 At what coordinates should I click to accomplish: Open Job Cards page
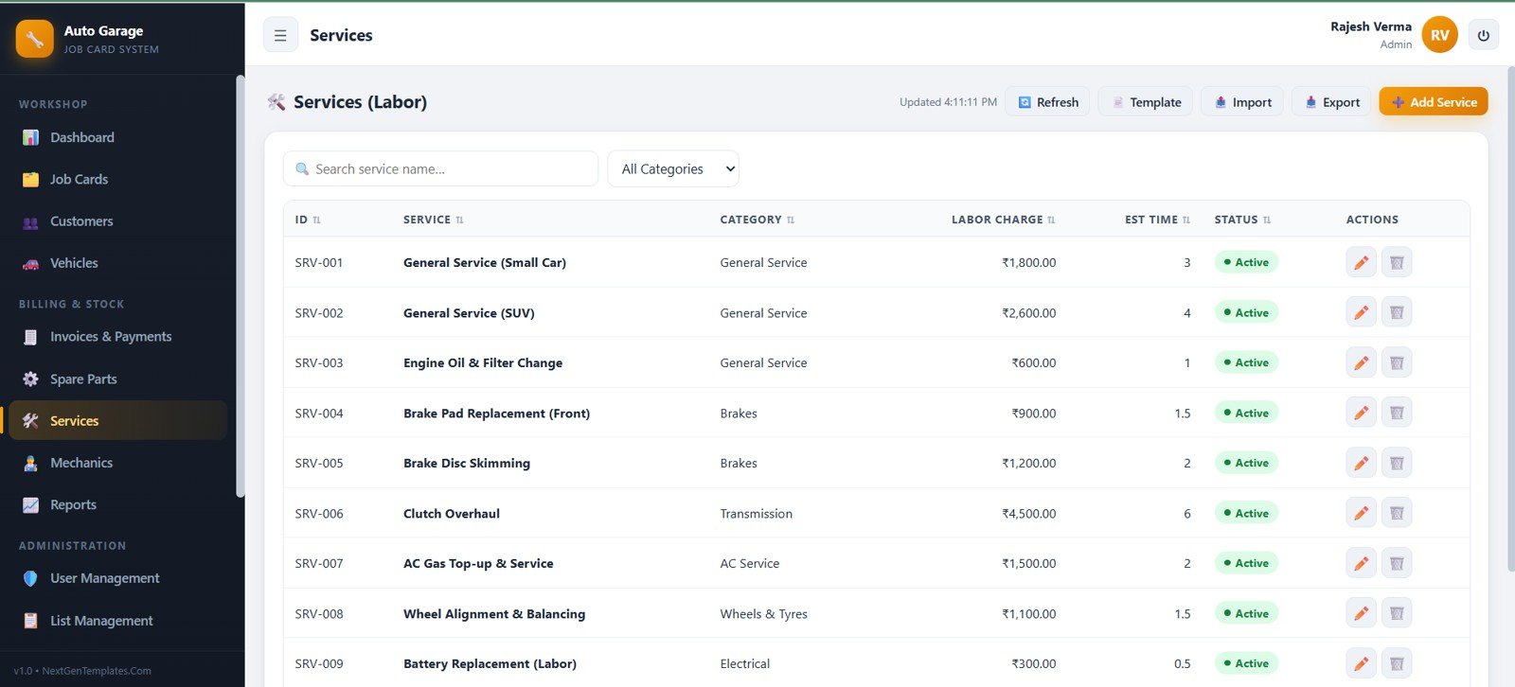coord(118,179)
